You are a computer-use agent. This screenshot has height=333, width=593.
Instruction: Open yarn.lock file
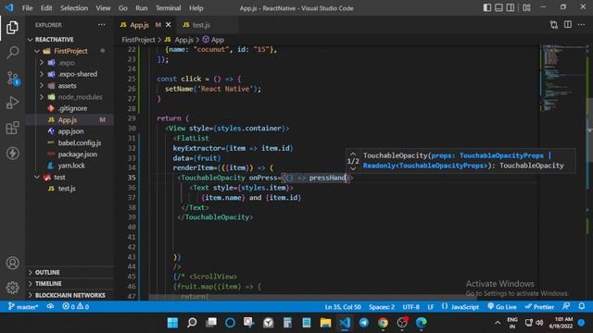[x=70, y=166]
